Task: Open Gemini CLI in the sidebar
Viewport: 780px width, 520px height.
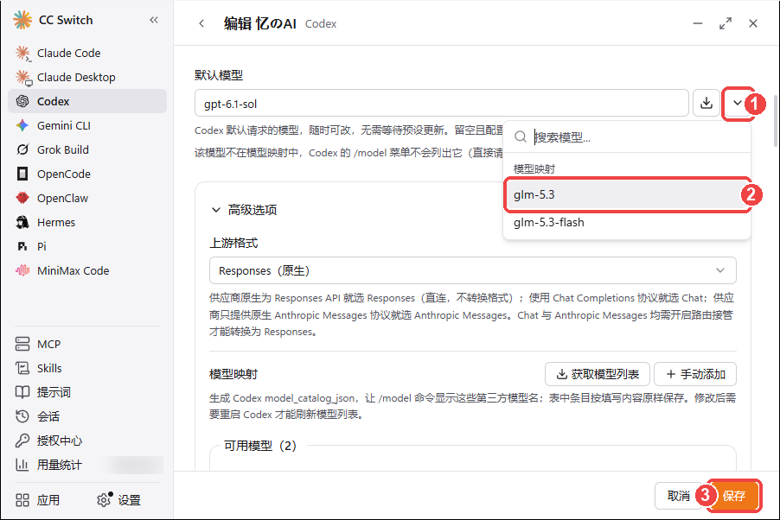Action: coord(87,126)
